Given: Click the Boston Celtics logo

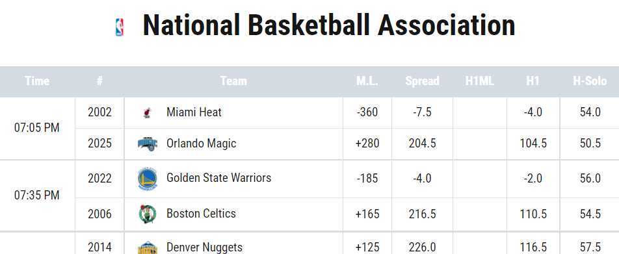Looking at the screenshot, I should click(147, 214).
